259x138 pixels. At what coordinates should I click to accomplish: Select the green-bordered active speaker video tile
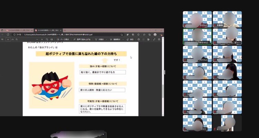[x=197, y=37]
